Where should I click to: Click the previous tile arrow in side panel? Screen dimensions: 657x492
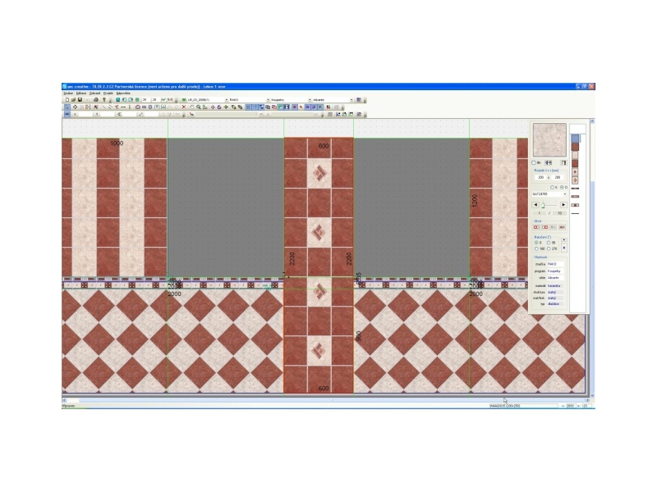[536, 204]
